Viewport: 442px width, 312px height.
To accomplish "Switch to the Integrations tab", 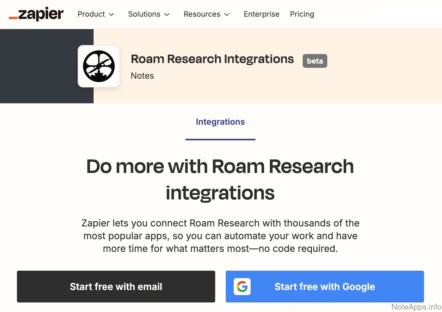I will pyautogui.click(x=220, y=122).
